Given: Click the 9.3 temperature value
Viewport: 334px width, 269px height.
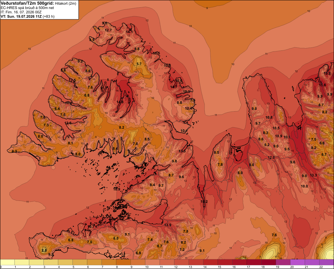Looking at the screenshot, I should click(51, 254).
